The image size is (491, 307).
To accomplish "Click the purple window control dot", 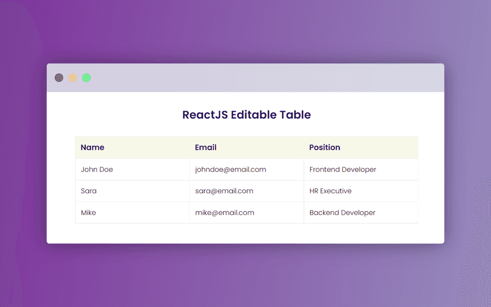I will click(x=59, y=77).
